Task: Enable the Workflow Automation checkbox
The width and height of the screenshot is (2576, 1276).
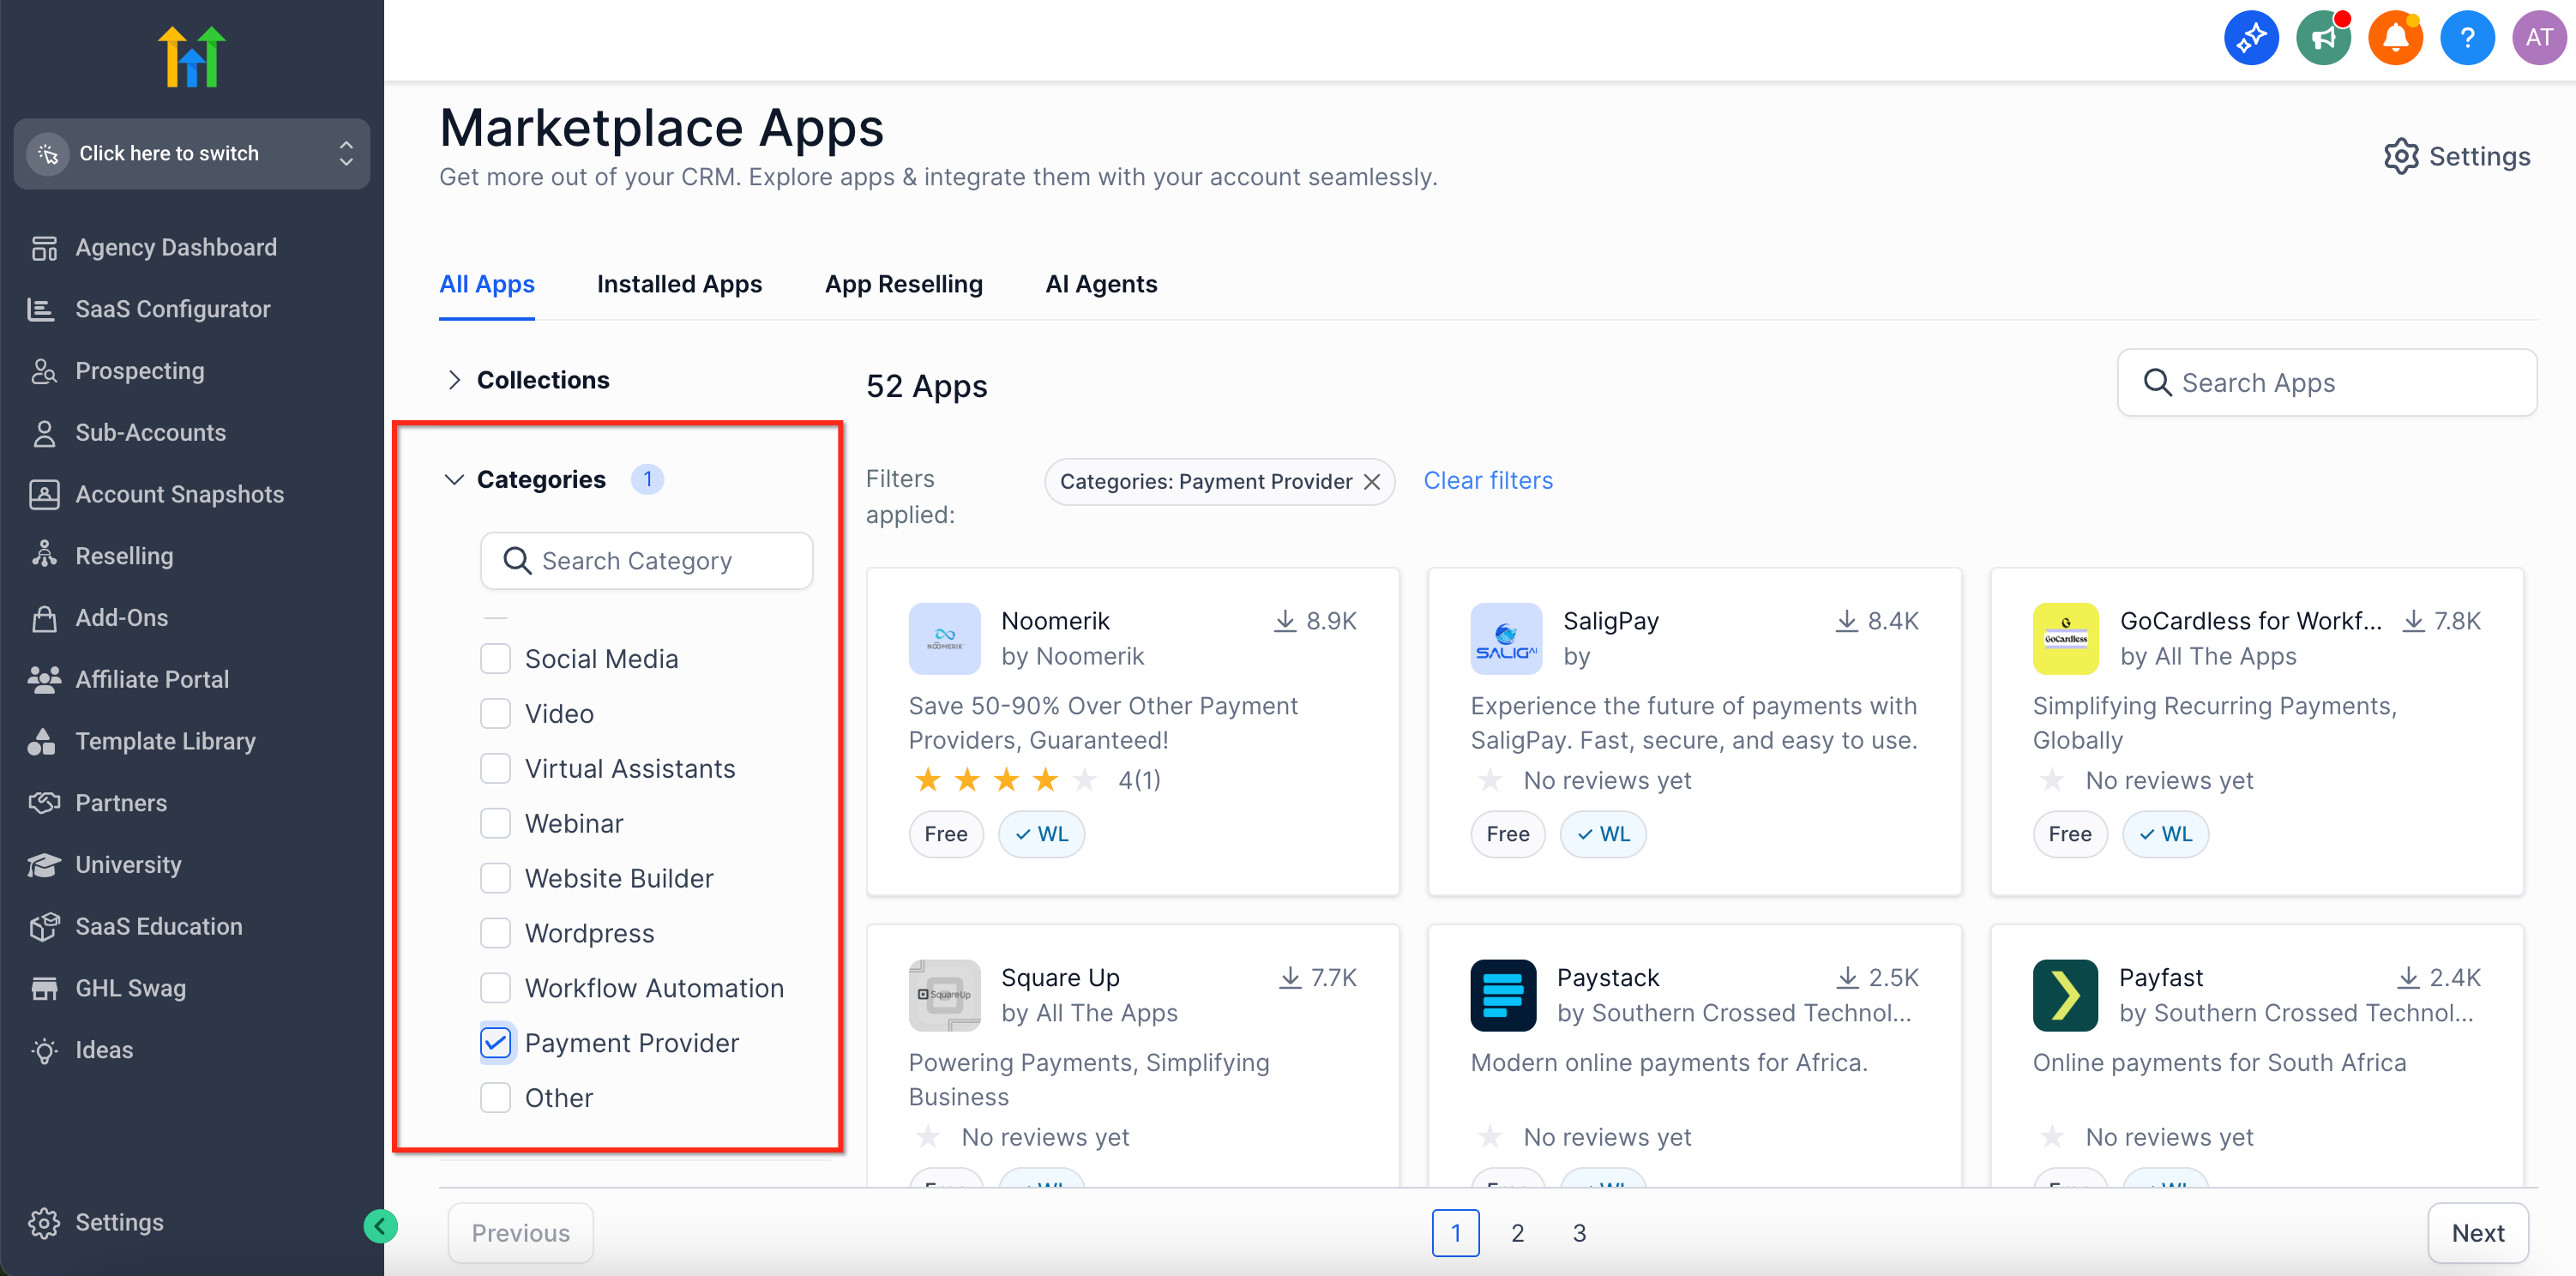Action: click(496, 987)
